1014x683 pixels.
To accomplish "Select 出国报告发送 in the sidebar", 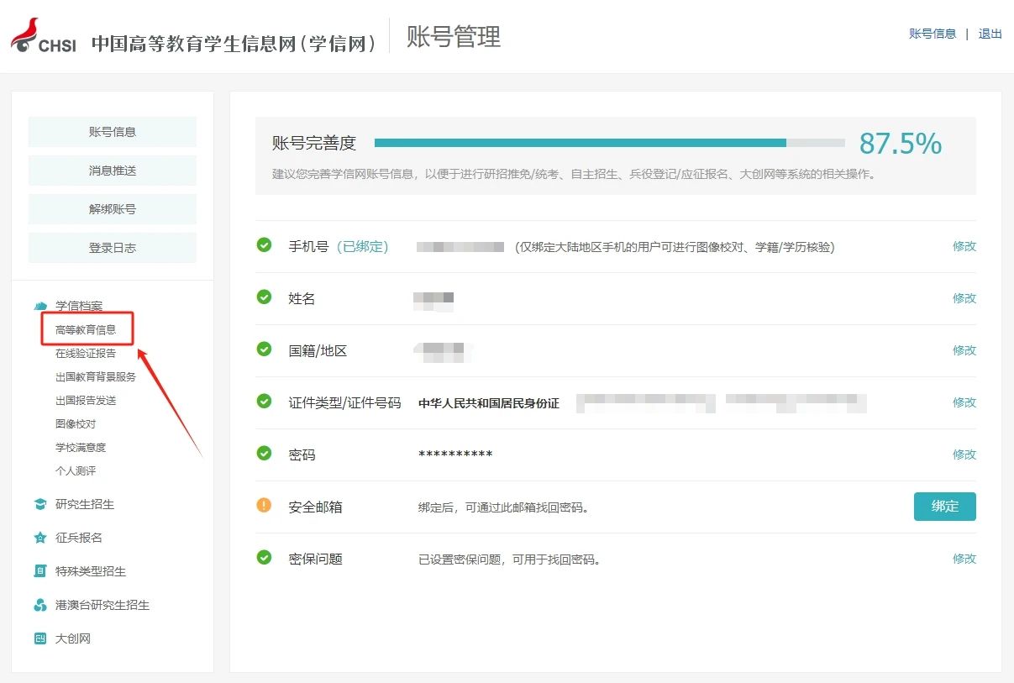I will [86, 401].
